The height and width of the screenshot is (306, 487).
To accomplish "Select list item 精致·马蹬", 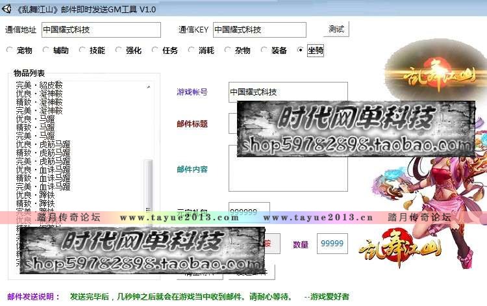I will [36, 127].
